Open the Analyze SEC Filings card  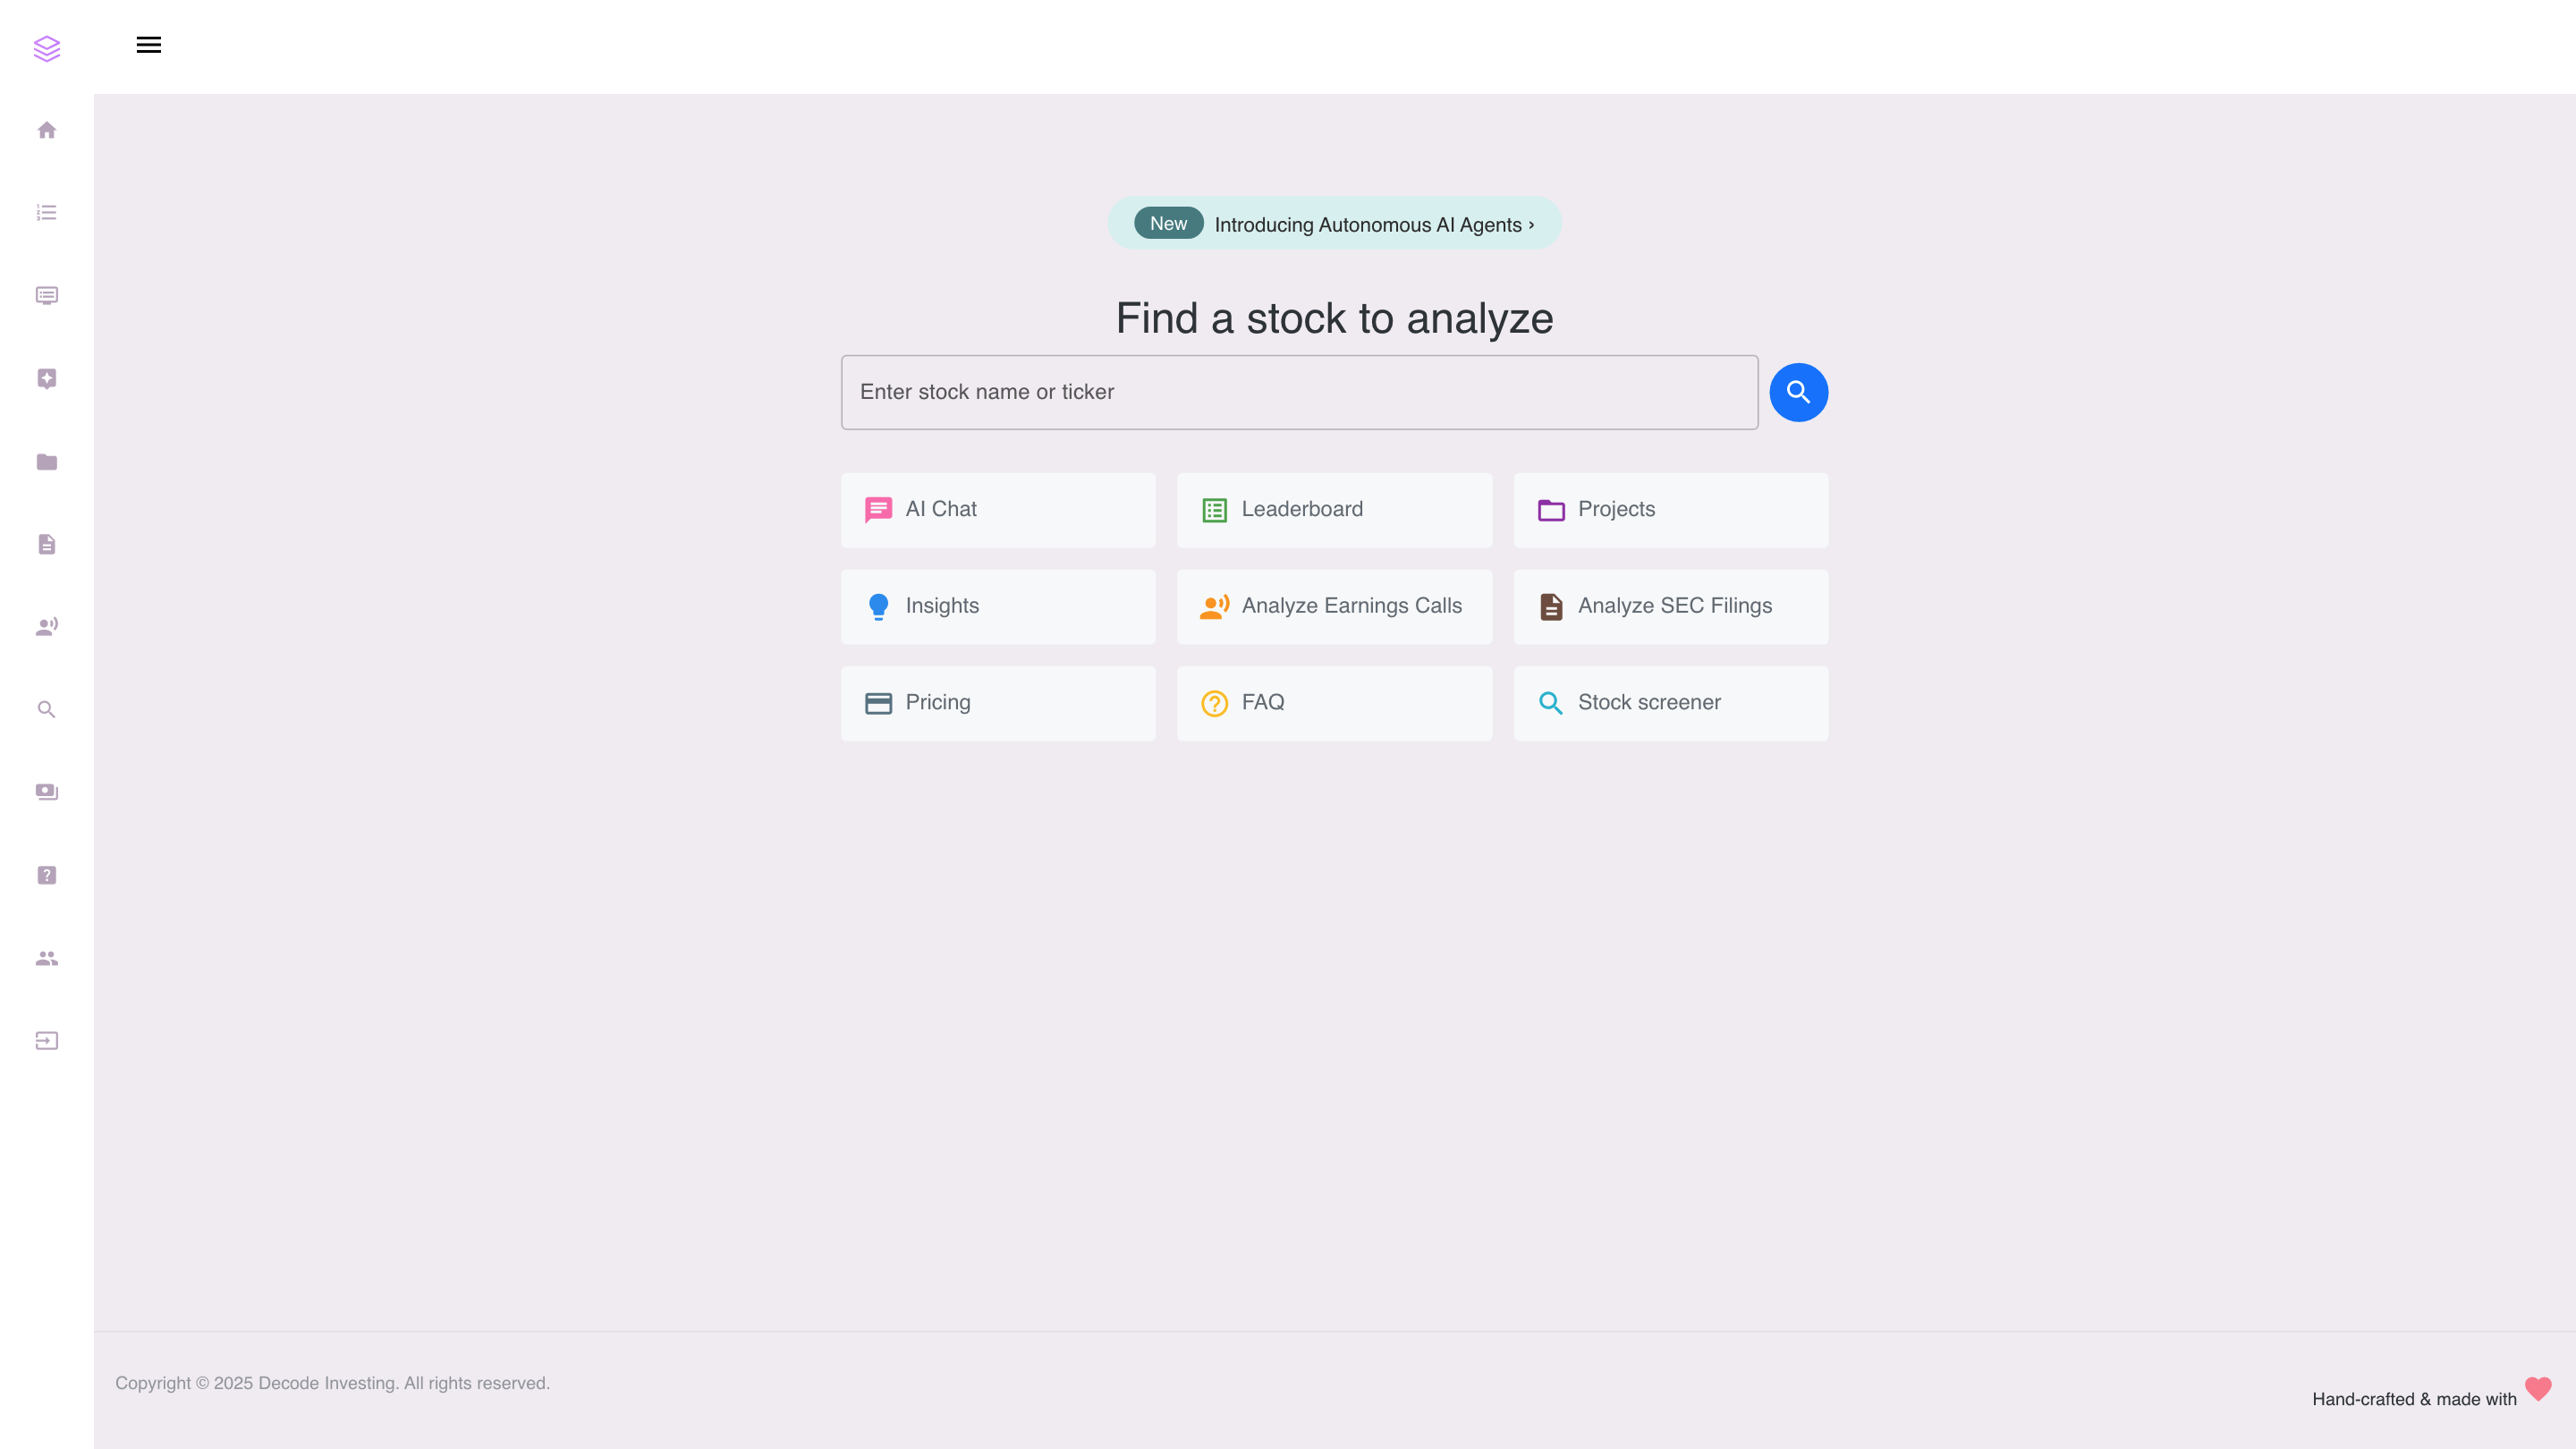tap(1670, 606)
